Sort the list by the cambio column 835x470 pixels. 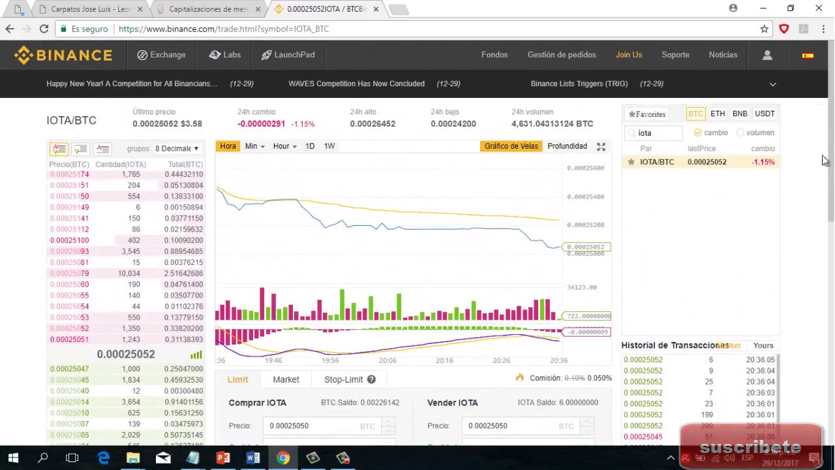(x=763, y=149)
